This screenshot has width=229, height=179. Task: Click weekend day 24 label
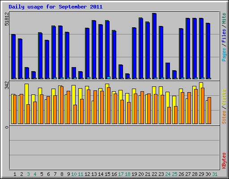pos(168,174)
